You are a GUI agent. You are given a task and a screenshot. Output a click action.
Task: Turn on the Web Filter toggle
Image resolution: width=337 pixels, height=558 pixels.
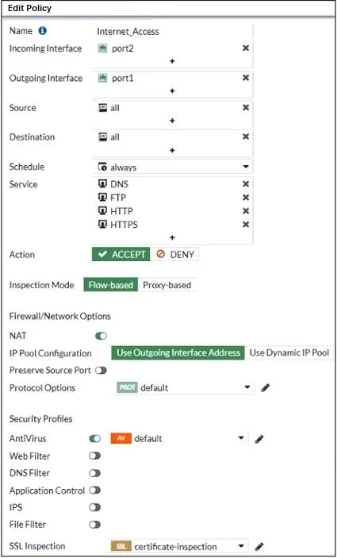pyautogui.click(x=95, y=456)
